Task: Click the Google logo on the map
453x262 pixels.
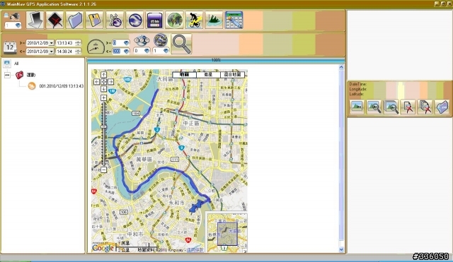Action: coord(103,248)
